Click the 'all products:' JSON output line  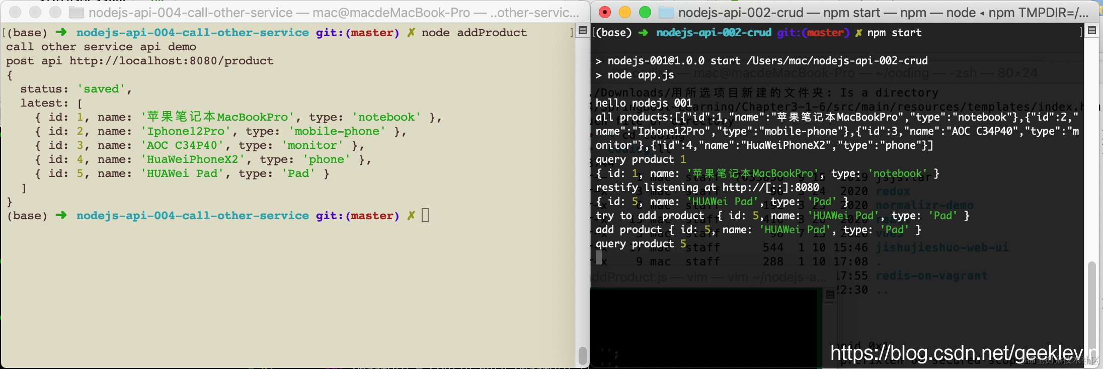[837, 131]
